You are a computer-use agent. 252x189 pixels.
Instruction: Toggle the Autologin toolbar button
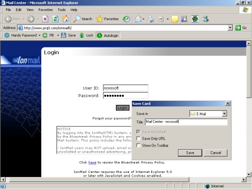tap(108, 35)
